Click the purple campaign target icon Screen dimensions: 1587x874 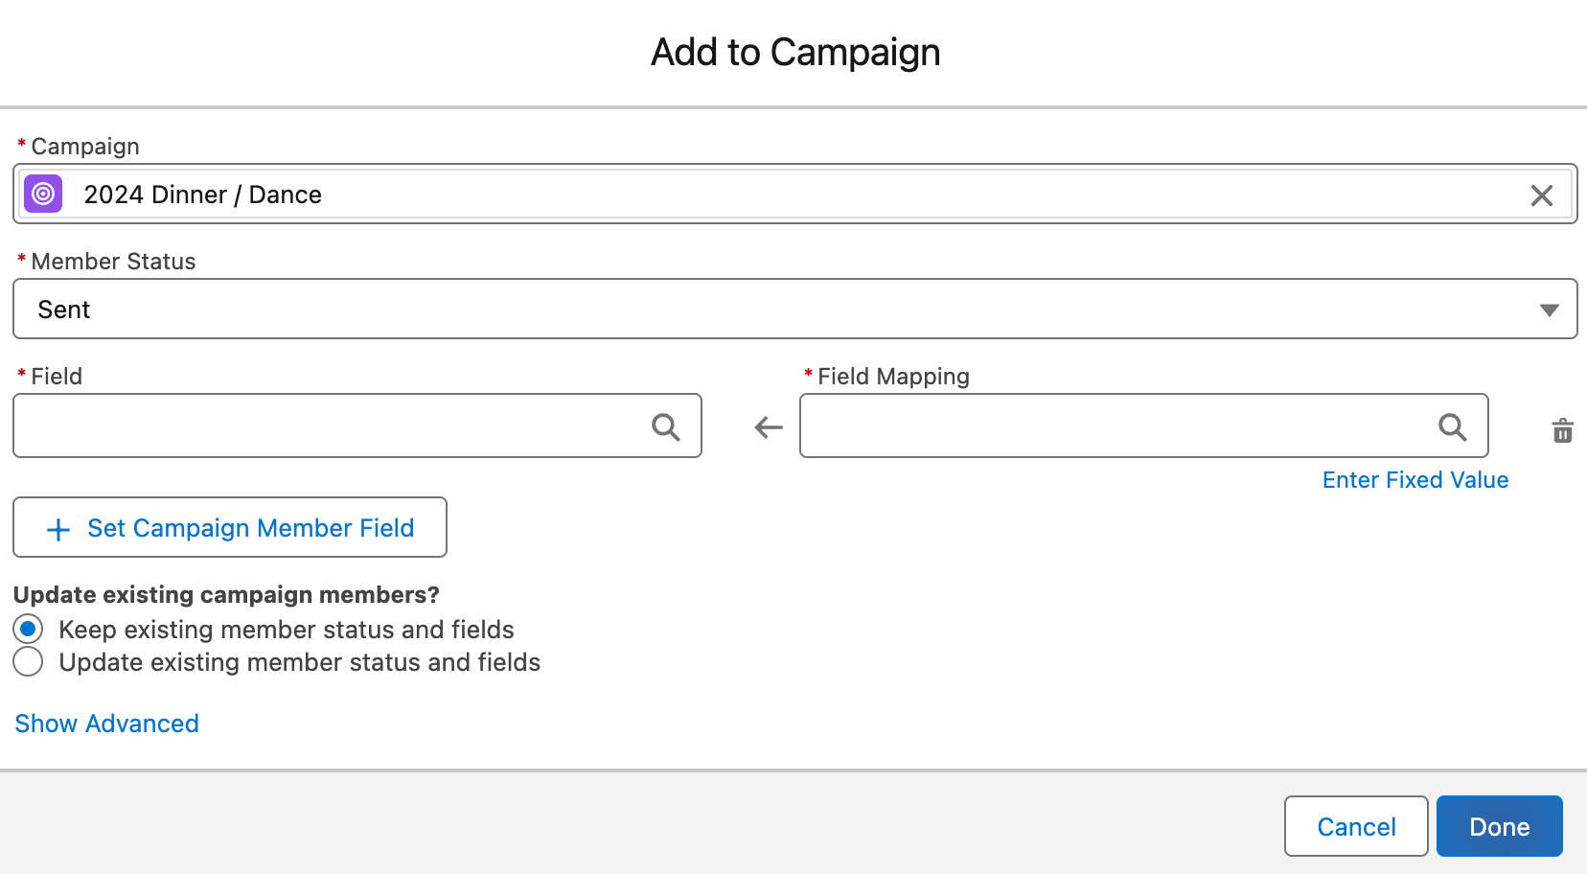pos(43,195)
